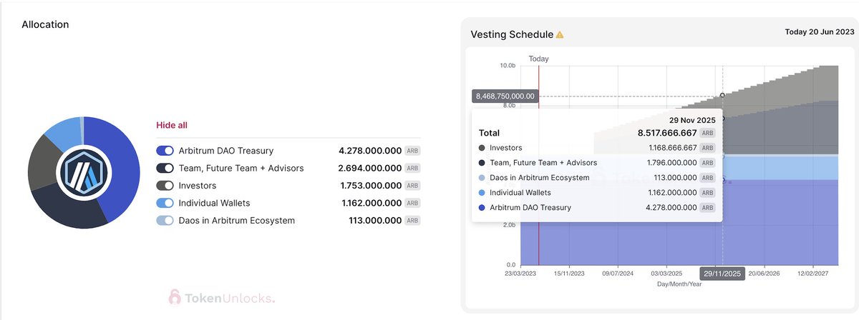
Task: Toggle Investors allocation switch
Action: point(165,186)
